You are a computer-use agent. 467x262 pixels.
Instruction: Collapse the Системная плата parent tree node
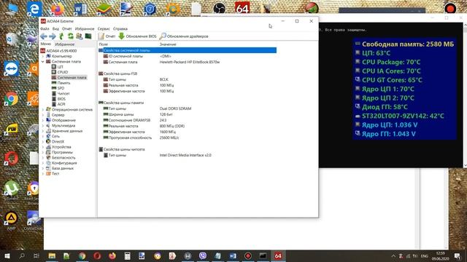tap(43, 61)
